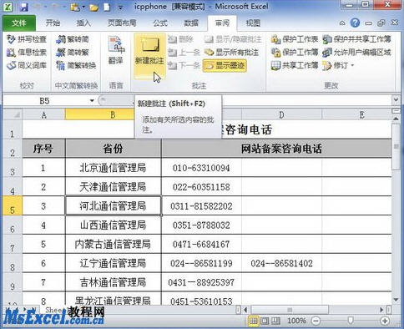The height and width of the screenshot is (329, 404).
Task: Run 拼写检查 spelling check
Action: click(x=27, y=39)
